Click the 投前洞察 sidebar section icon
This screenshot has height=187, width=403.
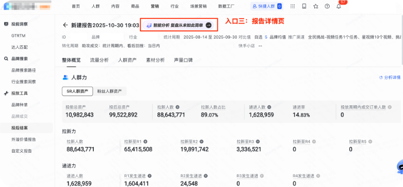[x=6, y=24]
